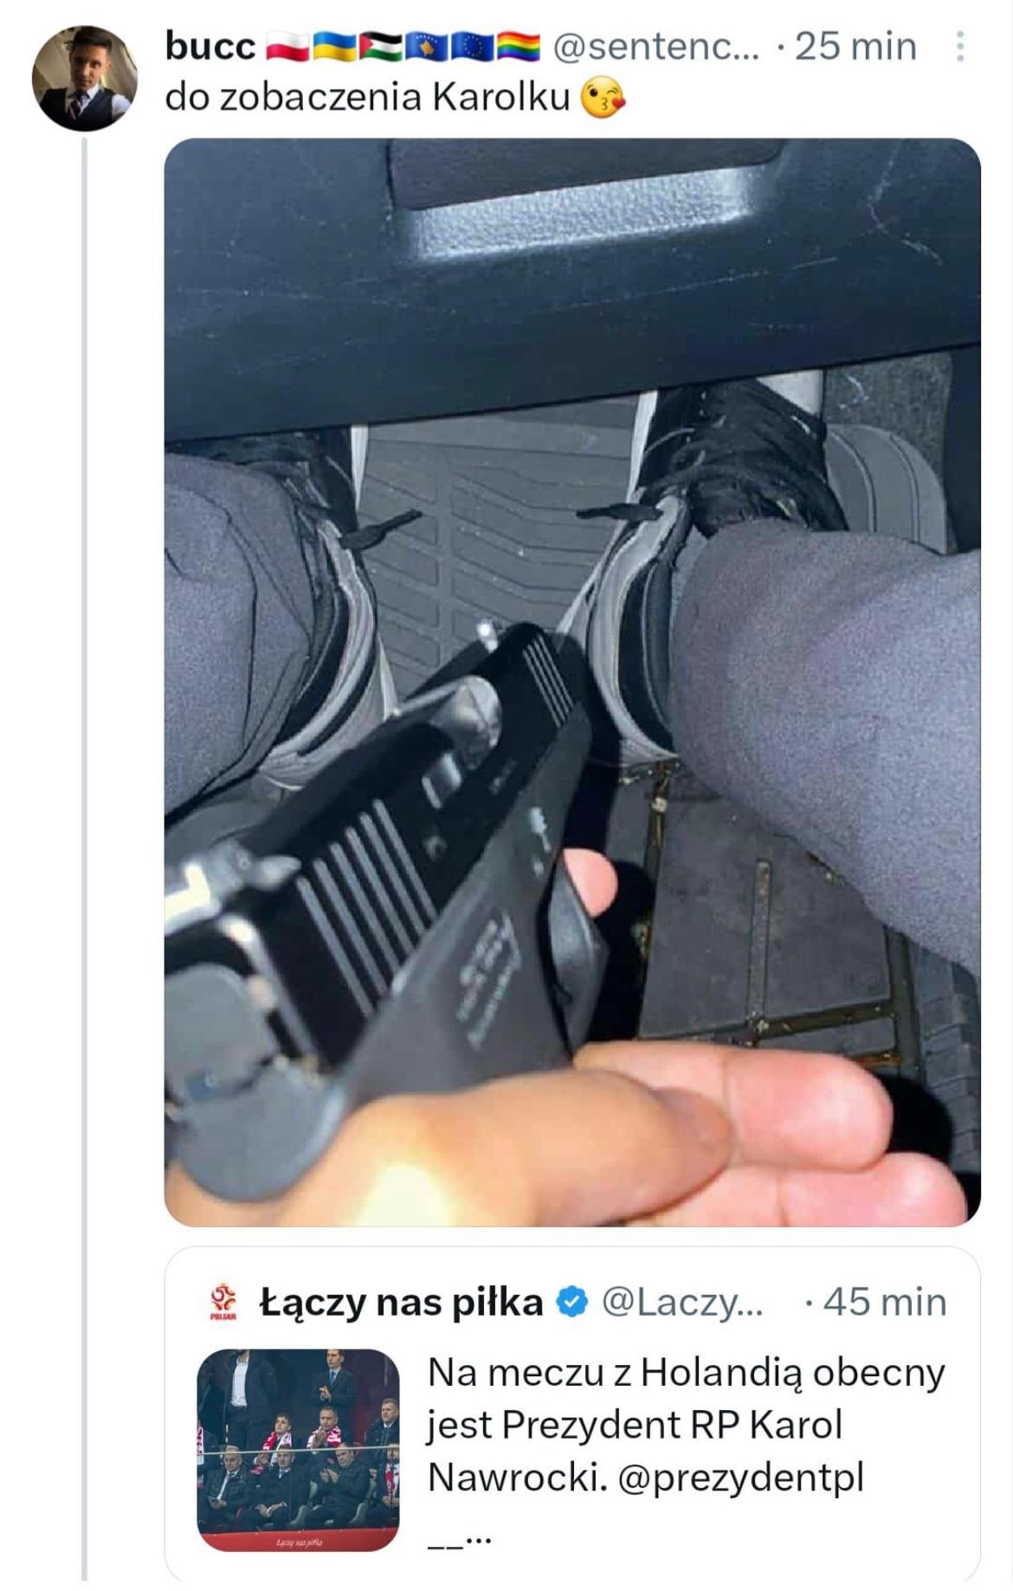Click the Polska football logo avatar
This screenshot has height=1591, width=1013.
click(x=224, y=1303)
